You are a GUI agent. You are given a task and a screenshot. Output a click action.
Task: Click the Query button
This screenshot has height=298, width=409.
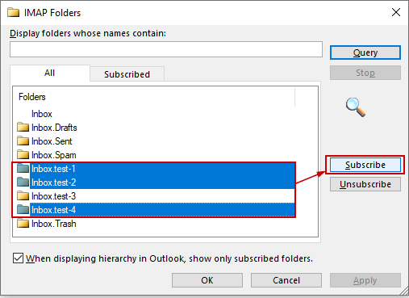365,52
